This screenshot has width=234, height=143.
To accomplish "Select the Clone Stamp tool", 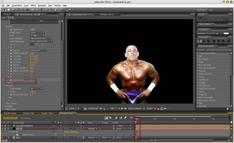I will click(x=51, y=10).
